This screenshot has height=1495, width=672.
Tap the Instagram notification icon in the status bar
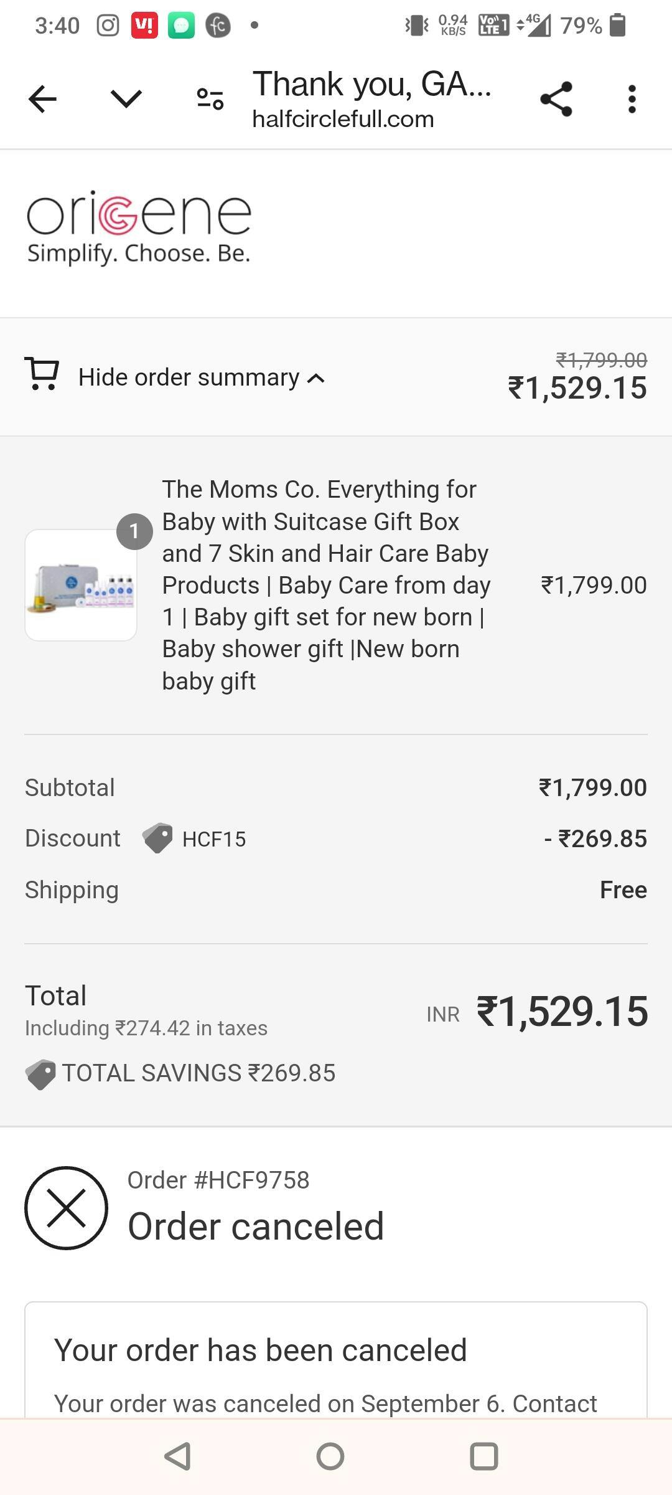click(x=108, y=26)
